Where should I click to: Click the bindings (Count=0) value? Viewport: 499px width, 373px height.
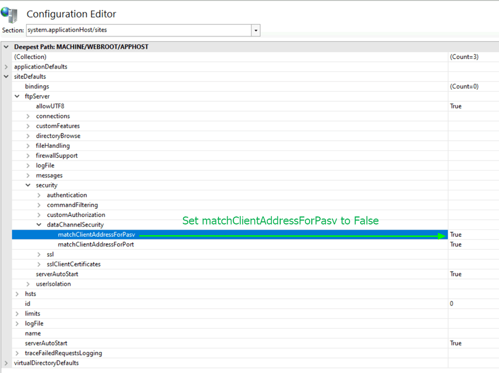click(x=464, y=86)
